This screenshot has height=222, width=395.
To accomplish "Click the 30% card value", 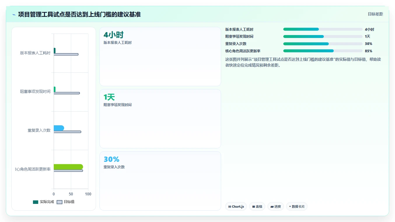I will coord(111,159).
